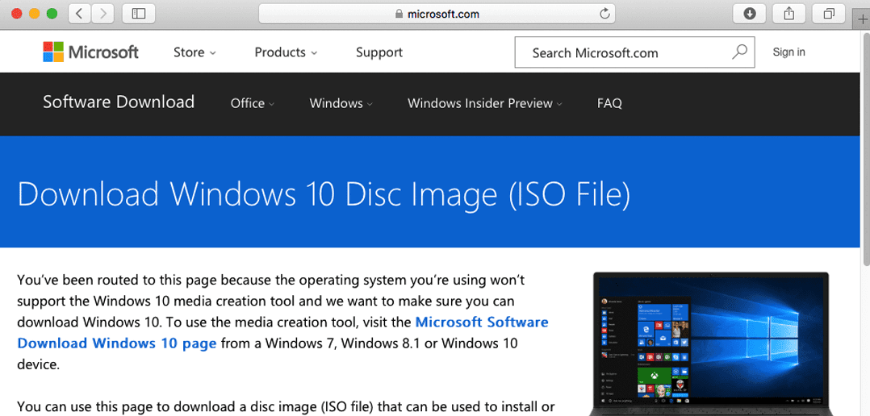Image resolution: width=870 pixels, height=416 pixels.
Task: Click the Search Microsoft.com field
Action: [x=634, y=52]
